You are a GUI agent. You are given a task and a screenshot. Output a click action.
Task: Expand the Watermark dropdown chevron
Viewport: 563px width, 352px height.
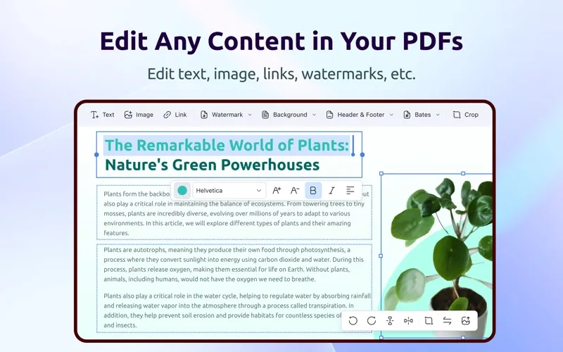(250, 115)
